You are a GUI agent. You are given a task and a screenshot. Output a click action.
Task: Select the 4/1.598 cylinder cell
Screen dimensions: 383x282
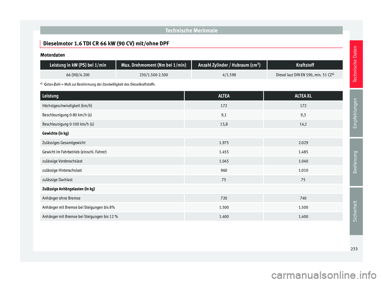(229, 75)
